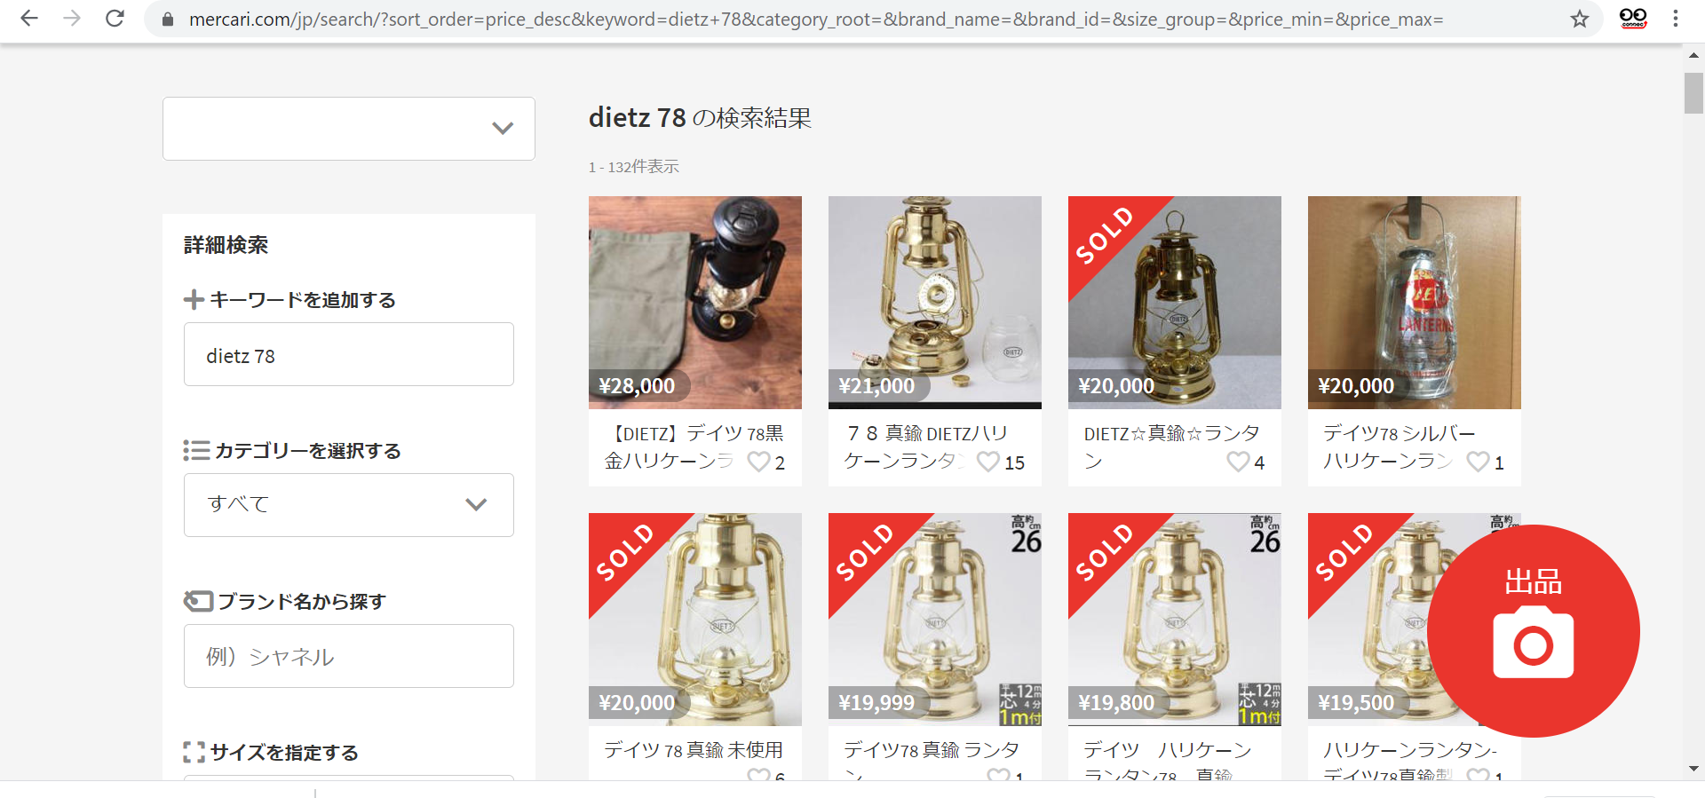Click the page vertical scrollbar thumb
The width and height of the screenshot is (1705, 798).
click(1693, 93)
